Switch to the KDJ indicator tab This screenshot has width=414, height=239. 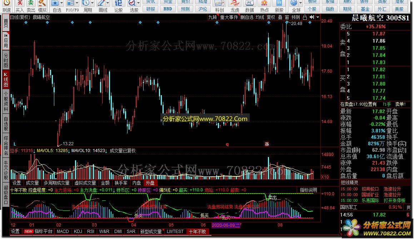[x=78, y=231]
